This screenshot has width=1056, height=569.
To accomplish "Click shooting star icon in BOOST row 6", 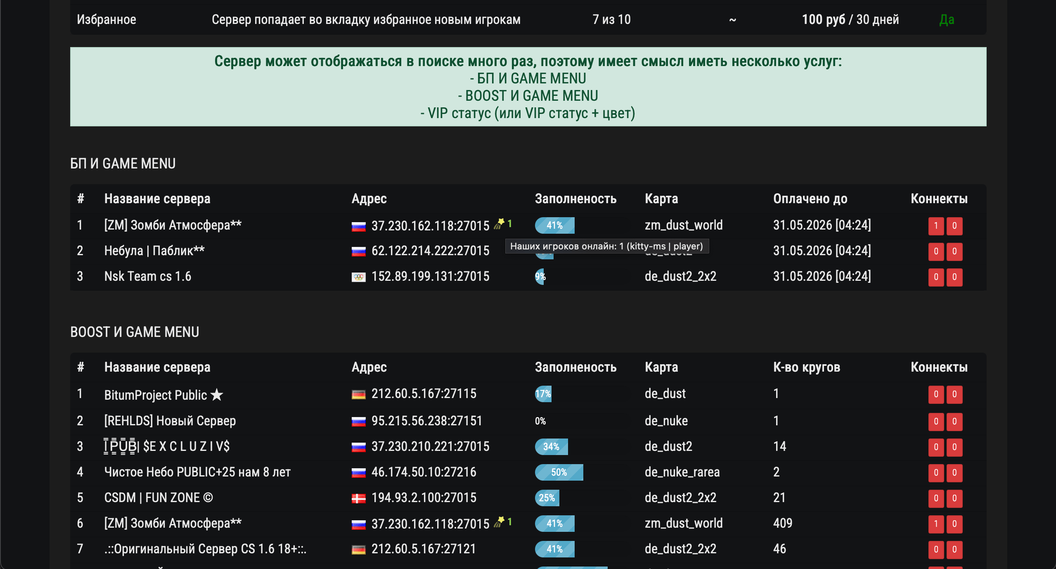I will (x=499, y=522).
